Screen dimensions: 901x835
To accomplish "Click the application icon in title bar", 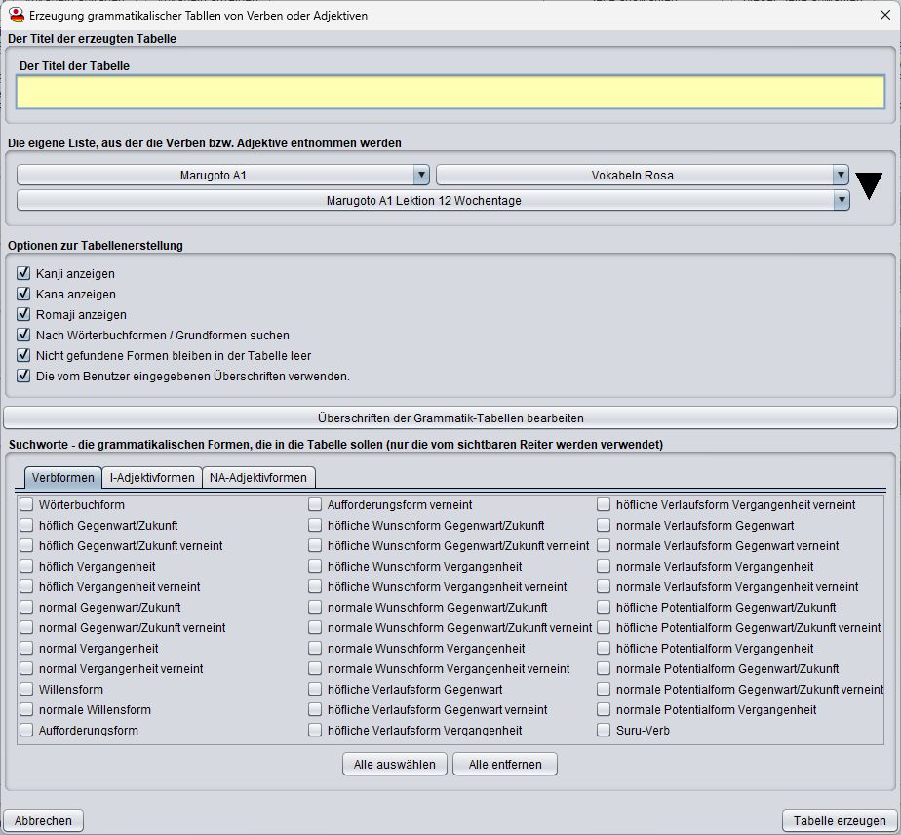I will pyautogui.click(x=15, y=15).
